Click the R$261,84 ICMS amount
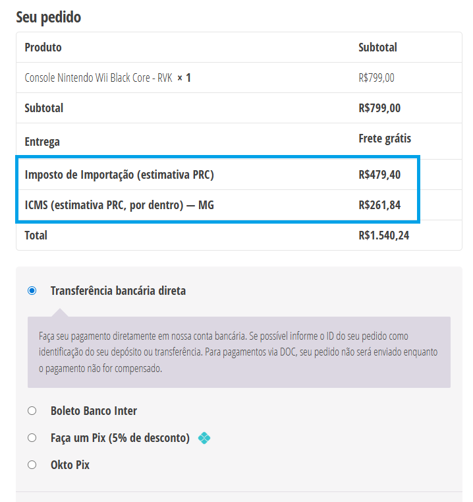This screenshot has width=473, height=502. click(x=379, y=205)
